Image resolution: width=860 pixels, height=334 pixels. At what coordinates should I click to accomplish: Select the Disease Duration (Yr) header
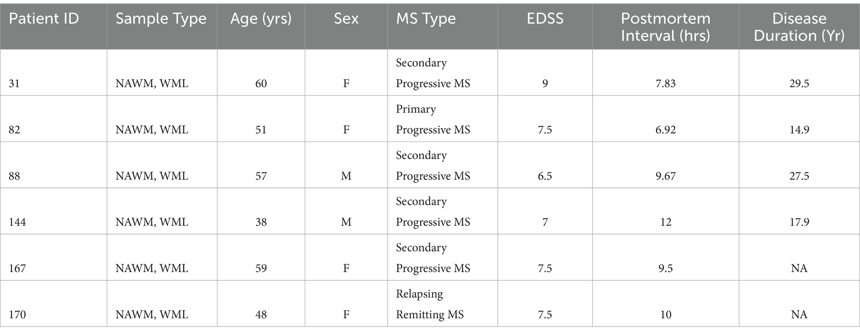coord(799,27)
